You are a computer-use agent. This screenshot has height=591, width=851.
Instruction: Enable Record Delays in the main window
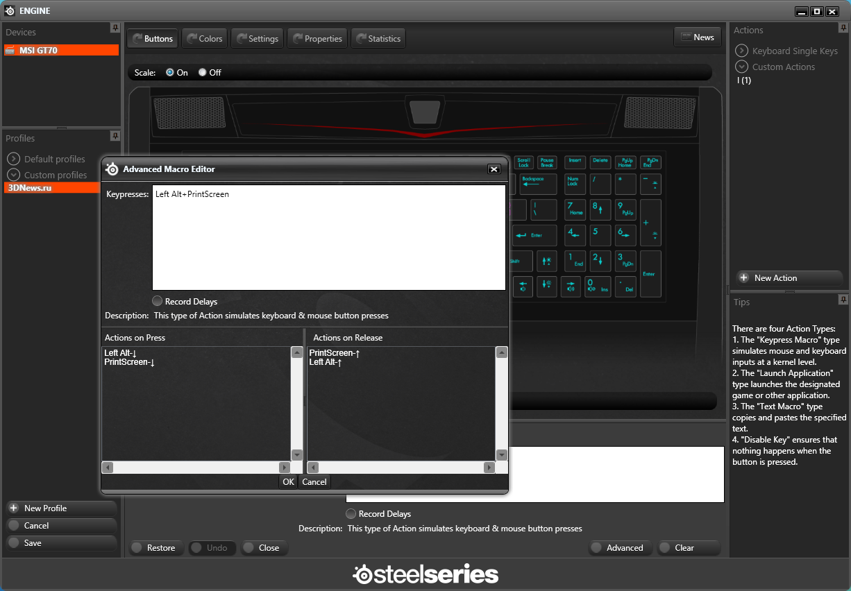(x=351, y=513)
